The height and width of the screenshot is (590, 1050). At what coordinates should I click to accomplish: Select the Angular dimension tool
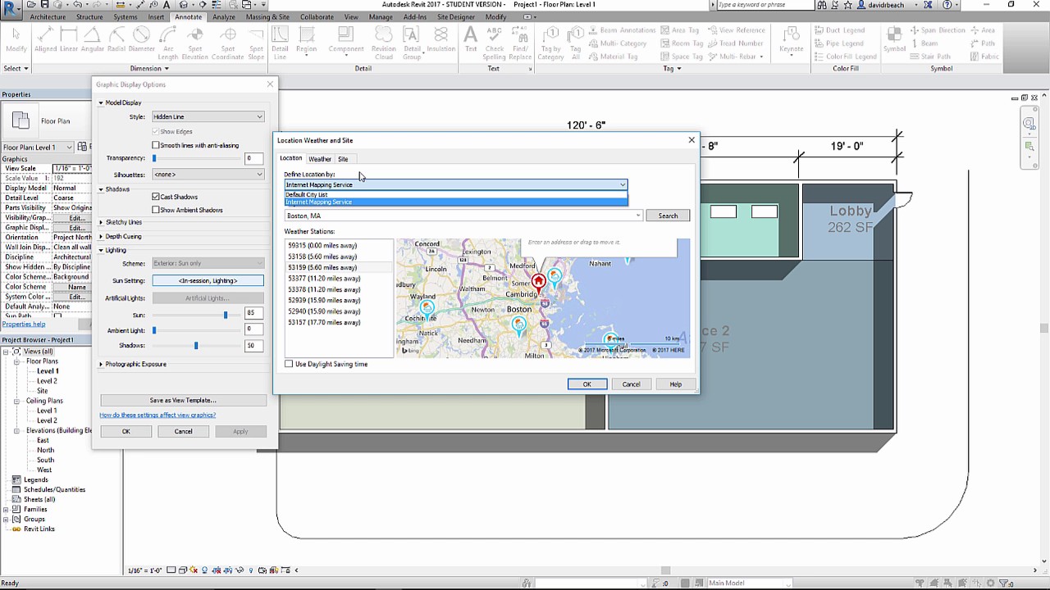93,41
